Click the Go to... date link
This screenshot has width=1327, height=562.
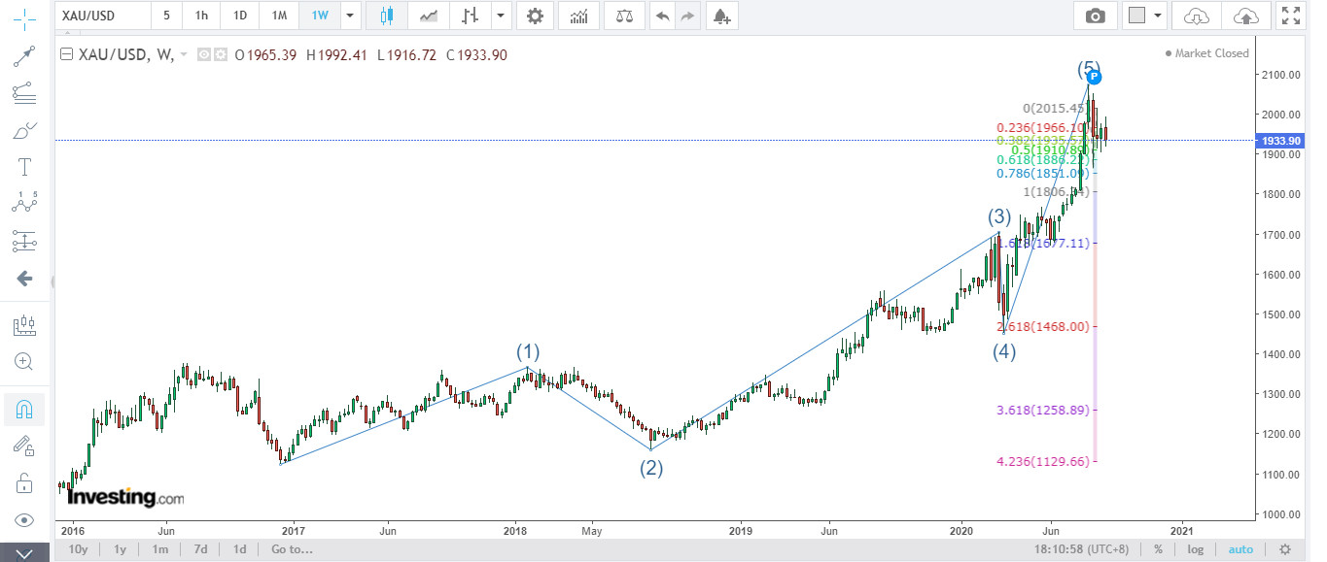pos(292,549)
